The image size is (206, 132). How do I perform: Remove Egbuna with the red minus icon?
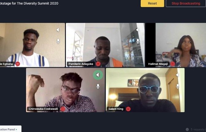click(x=18, y=64)
